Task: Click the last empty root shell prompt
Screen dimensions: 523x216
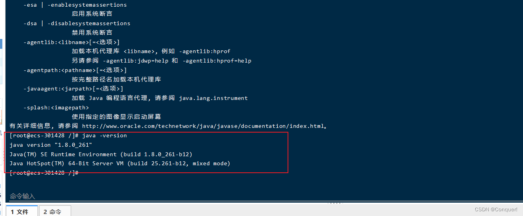Action: click(44, 173)
